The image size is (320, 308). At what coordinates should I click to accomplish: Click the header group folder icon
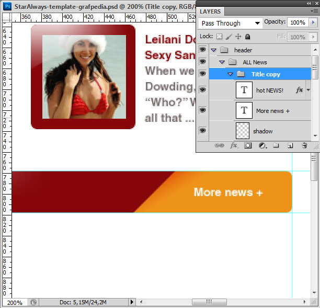pyautogui.click(x=224, y=50)
